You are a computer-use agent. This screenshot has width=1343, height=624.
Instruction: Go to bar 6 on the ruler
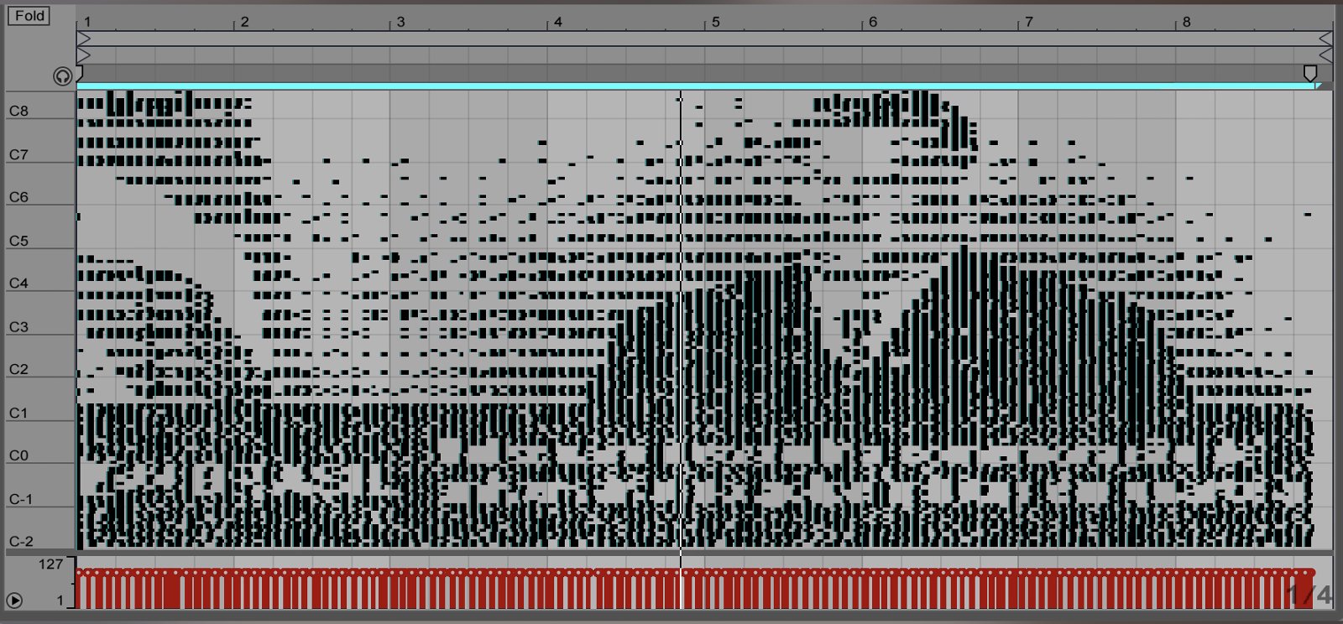pos(872,21)
